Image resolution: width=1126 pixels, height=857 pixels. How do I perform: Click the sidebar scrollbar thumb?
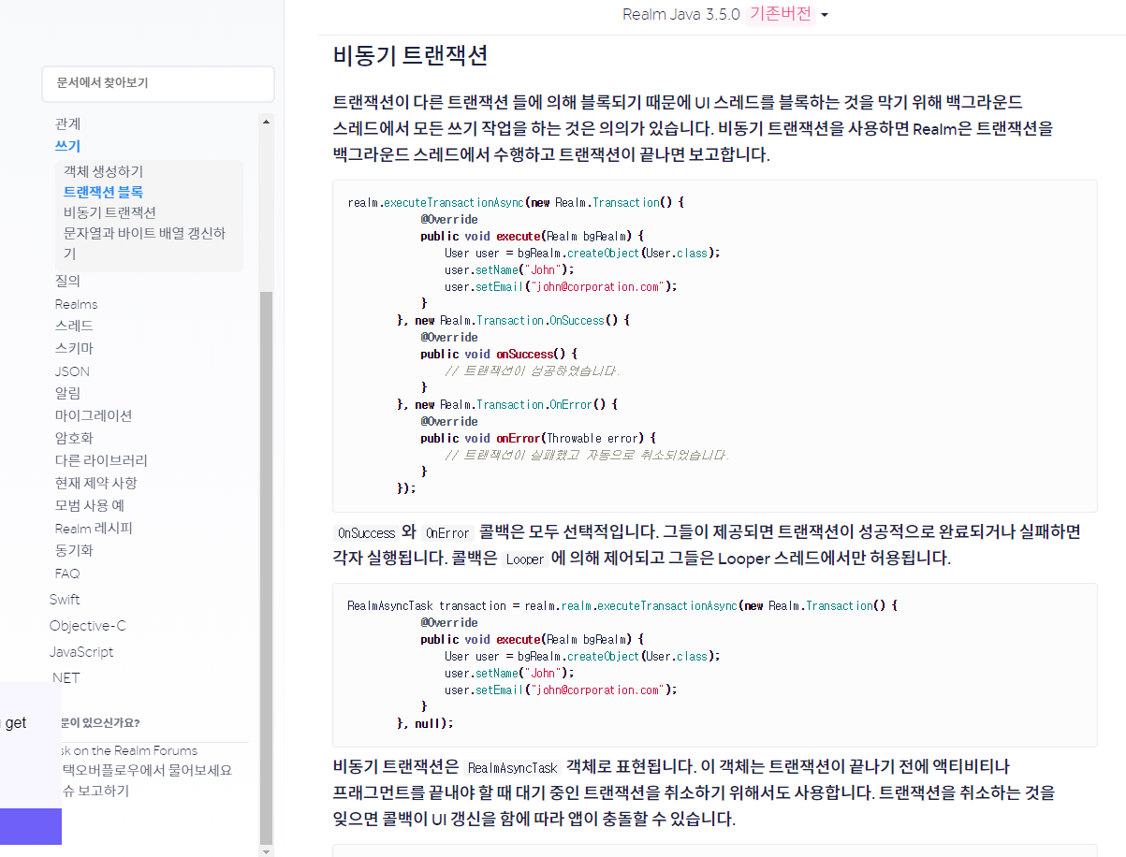click(266, 566)
